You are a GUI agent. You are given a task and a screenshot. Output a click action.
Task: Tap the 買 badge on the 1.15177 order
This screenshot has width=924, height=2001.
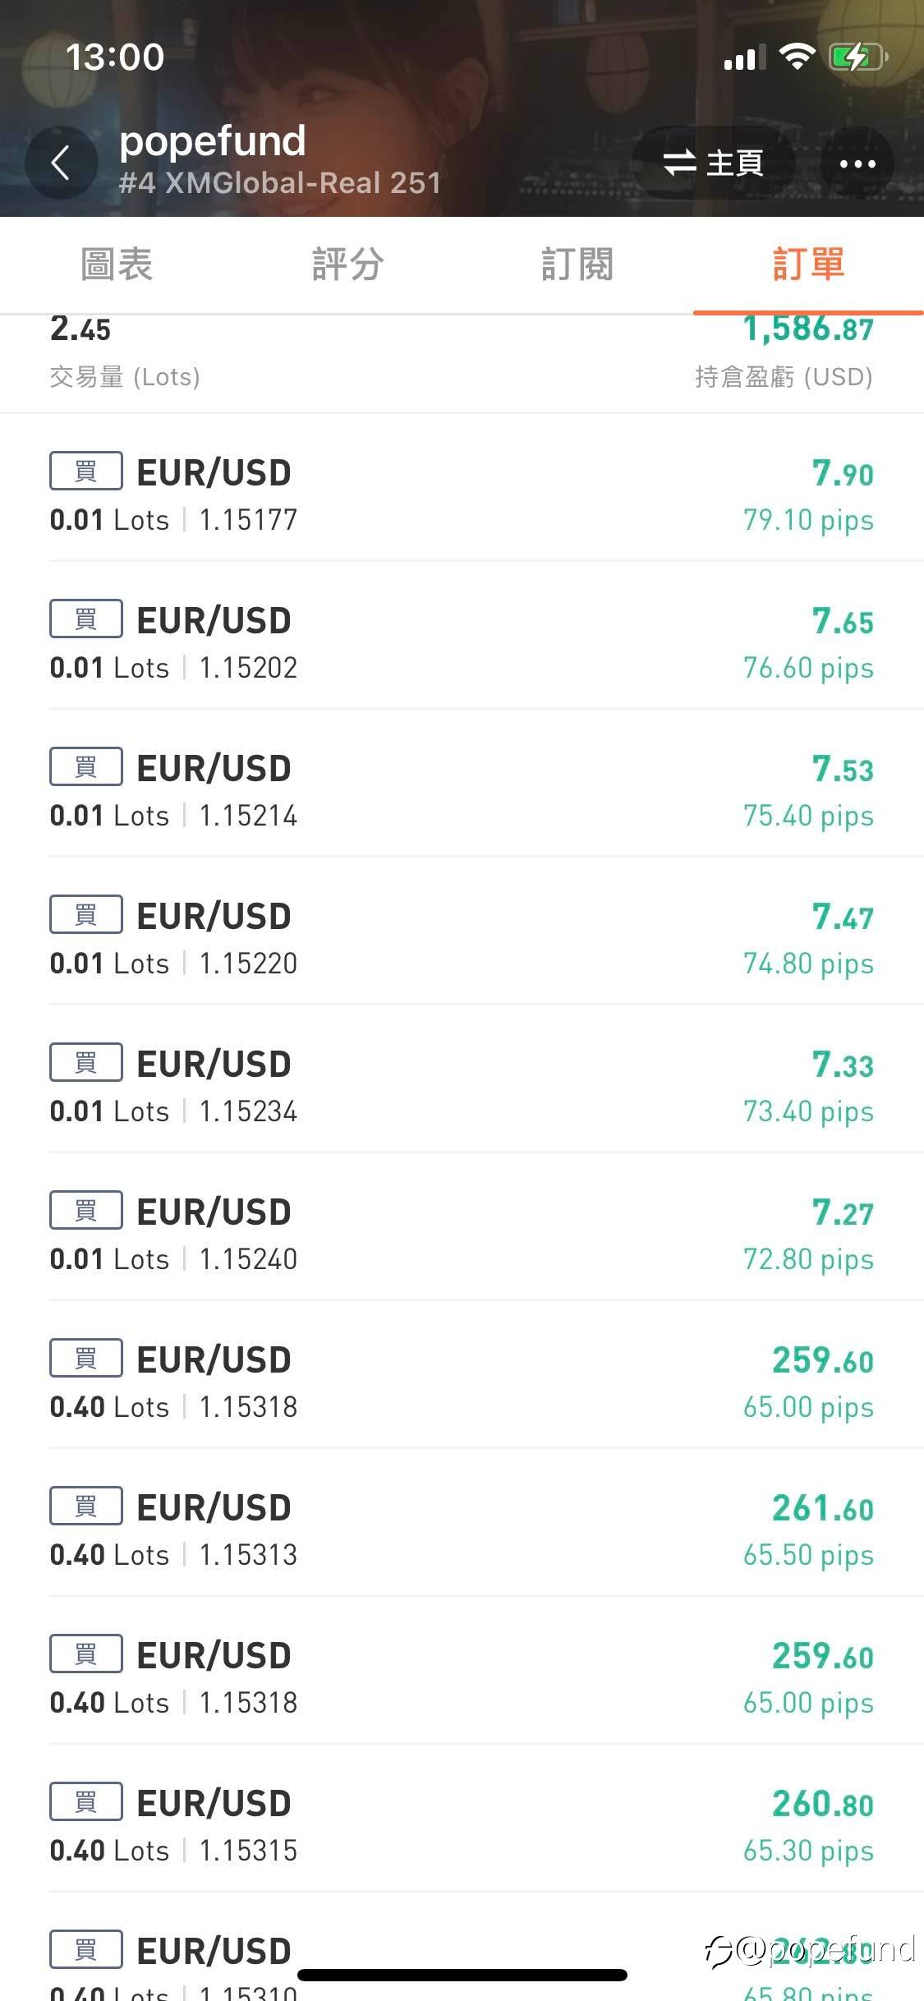pyautogui.click(x=86, y=471)
